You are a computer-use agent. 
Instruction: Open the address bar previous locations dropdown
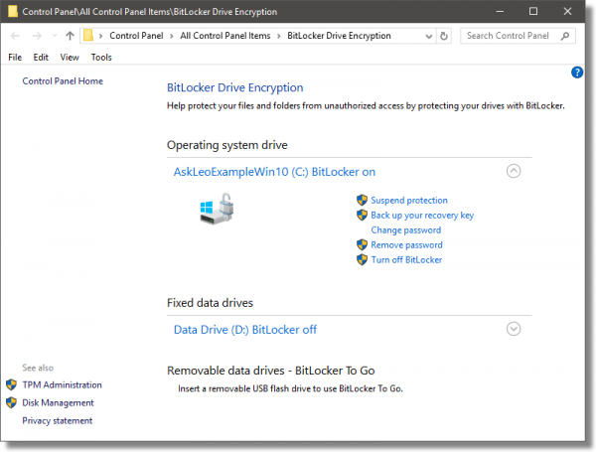tap(429, 37)
